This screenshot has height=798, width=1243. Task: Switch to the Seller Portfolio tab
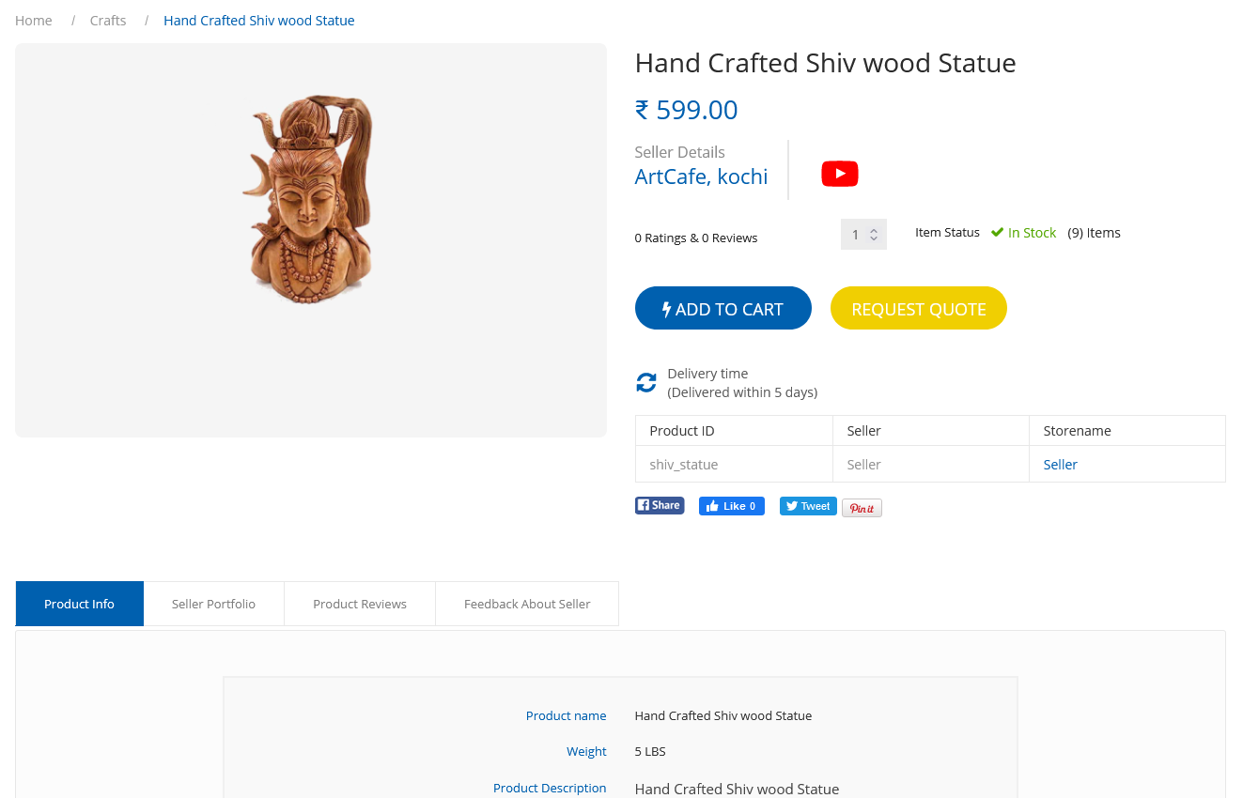(213, 604)
